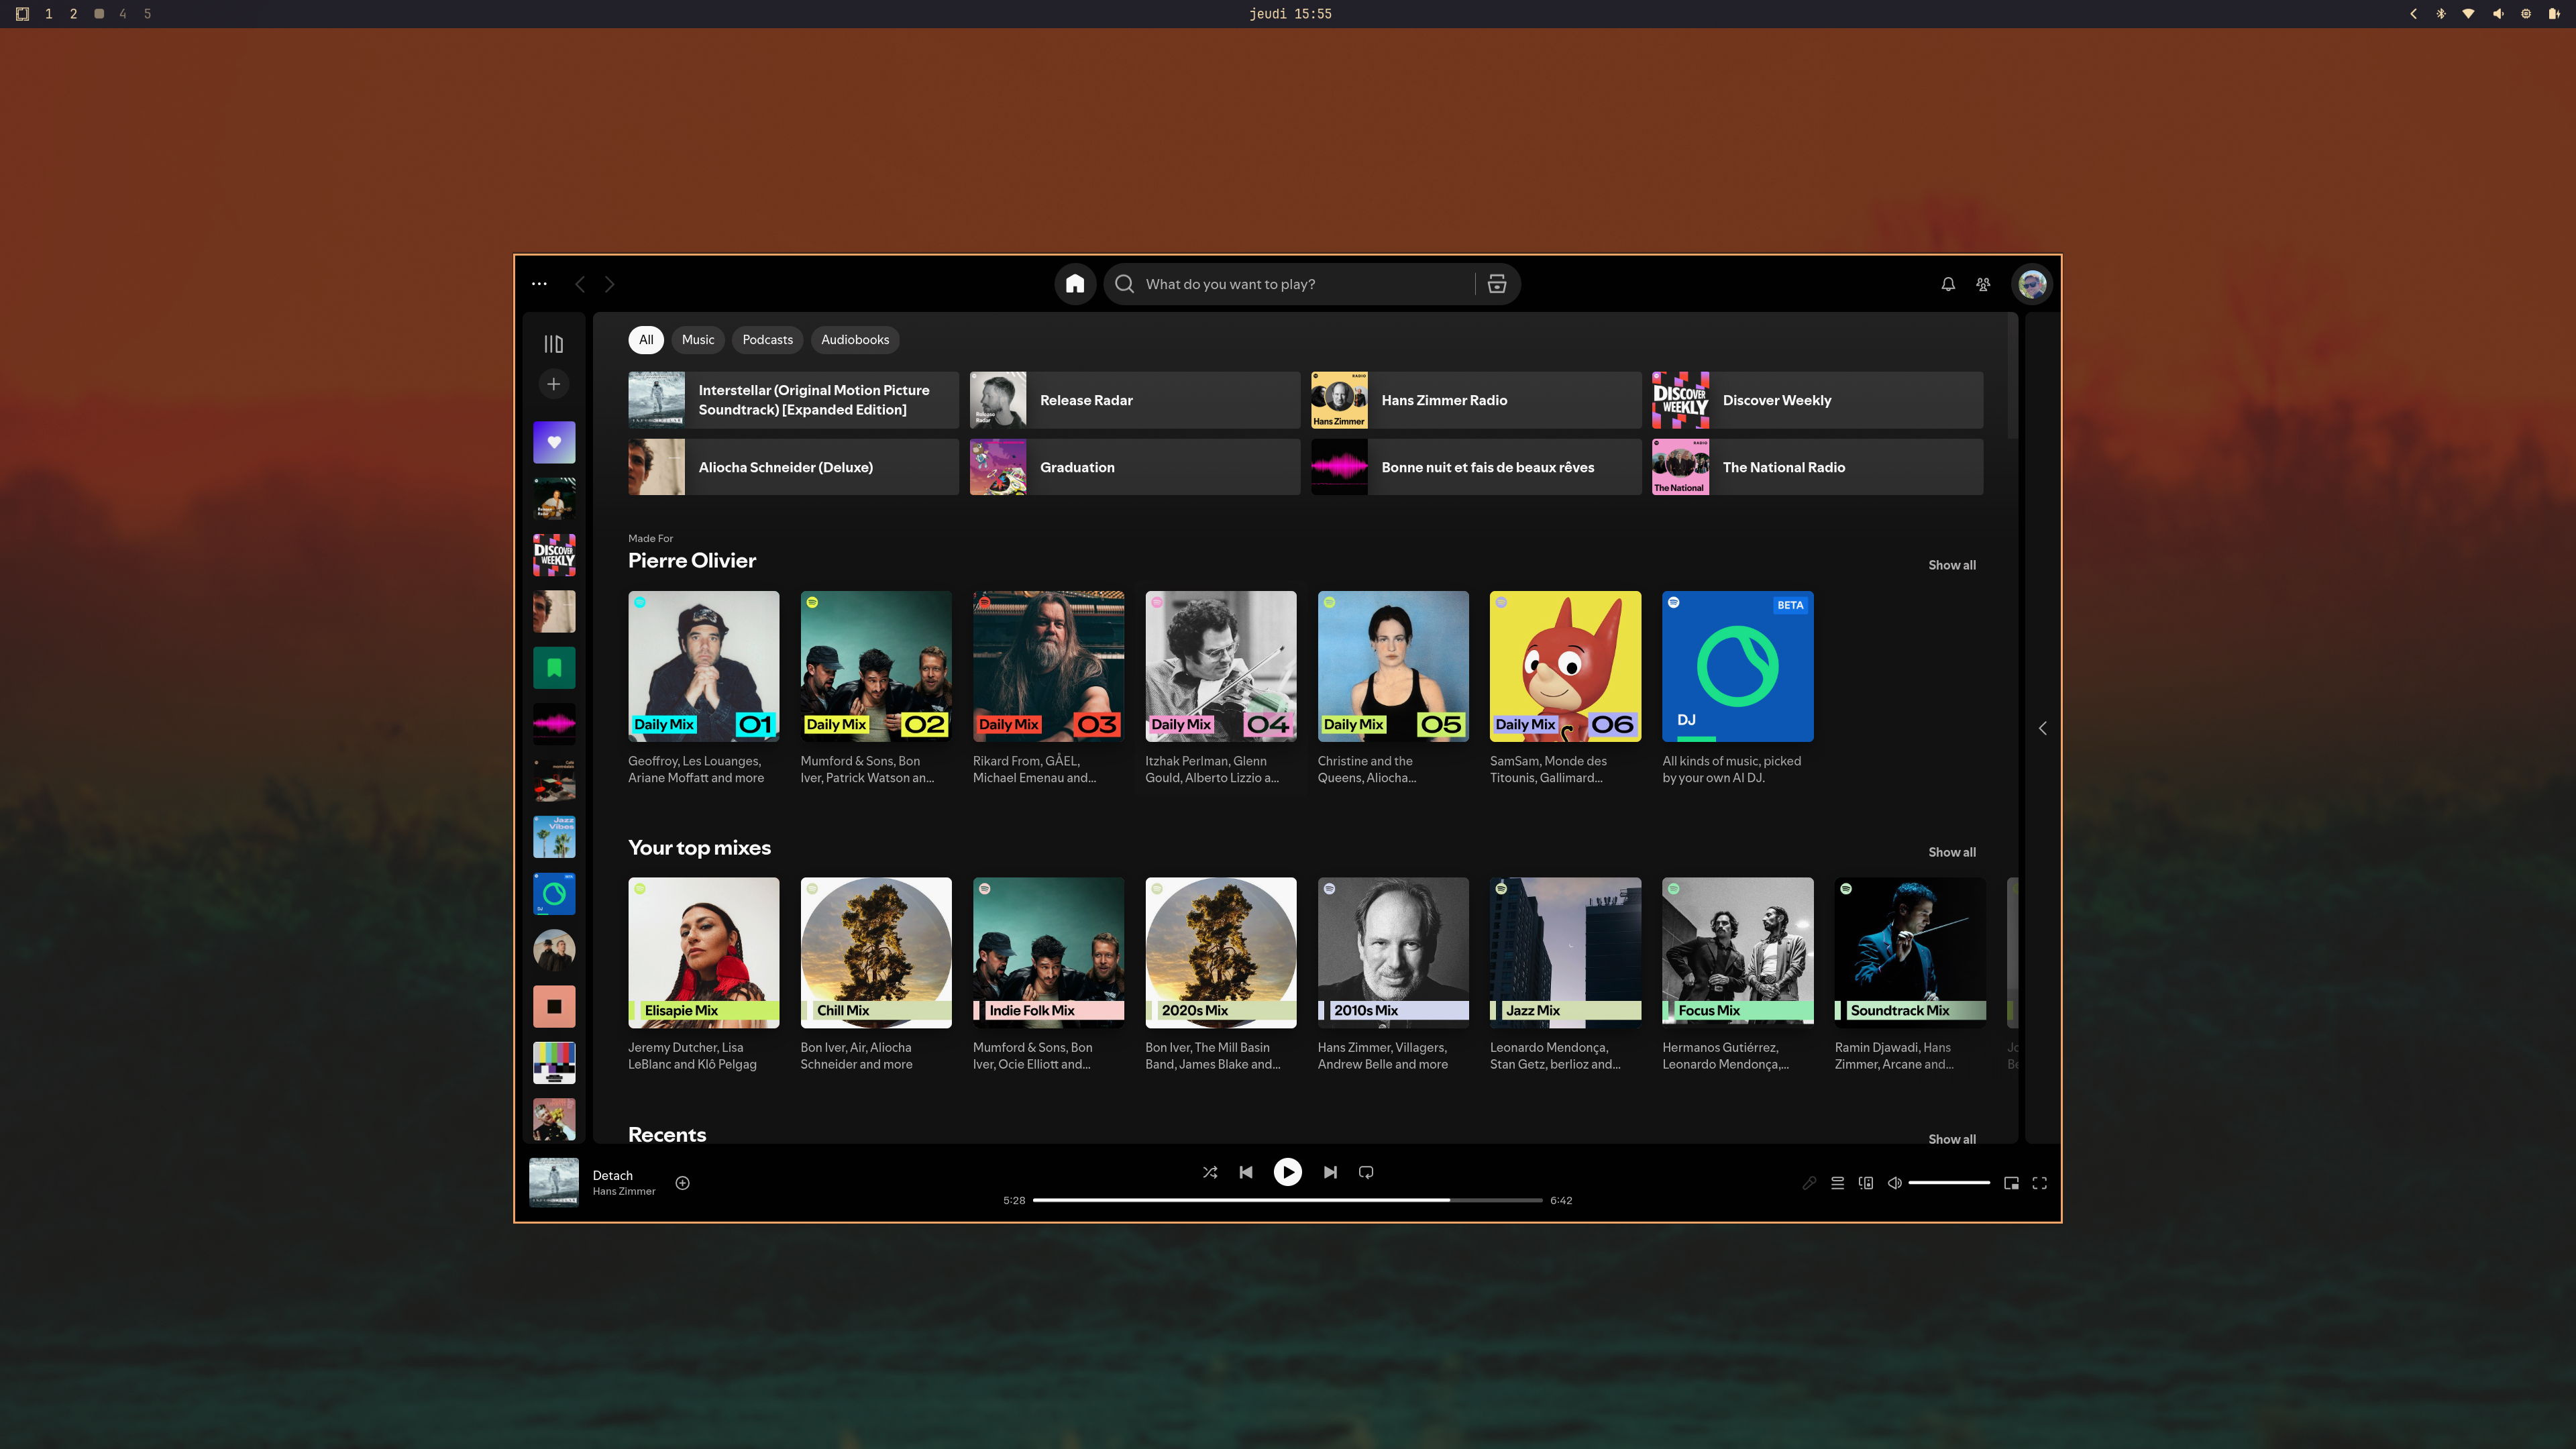Open Discover Weekly thumbnail in sidebar

click(x=554, y=555)
